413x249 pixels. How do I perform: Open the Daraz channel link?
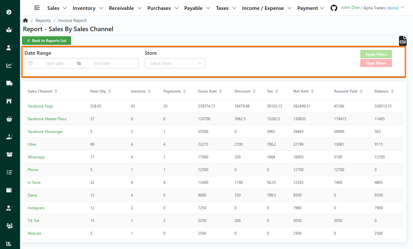point(32,195)
